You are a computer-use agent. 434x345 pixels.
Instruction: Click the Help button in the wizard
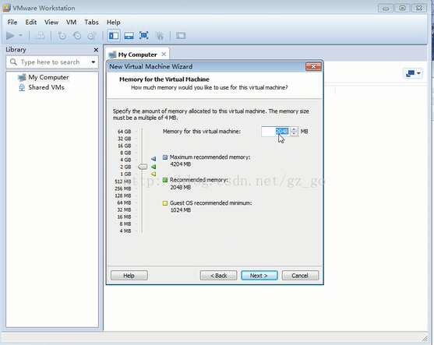(x=129, y=276)
